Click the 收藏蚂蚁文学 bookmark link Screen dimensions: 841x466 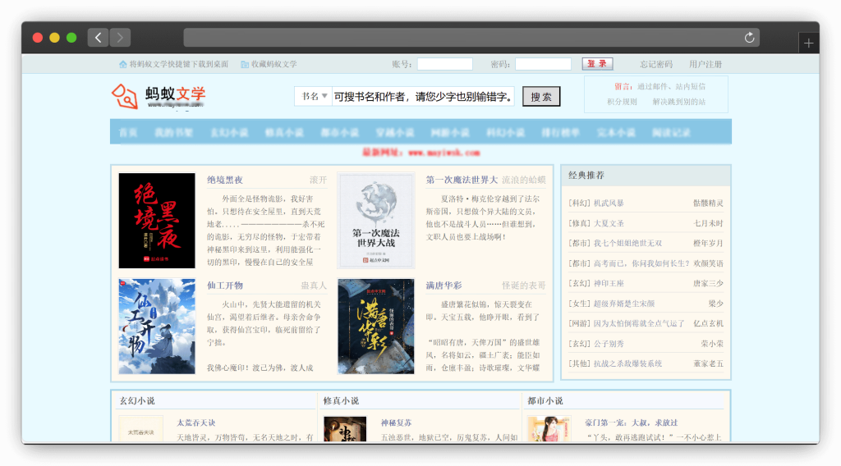[x=273, y=64]
